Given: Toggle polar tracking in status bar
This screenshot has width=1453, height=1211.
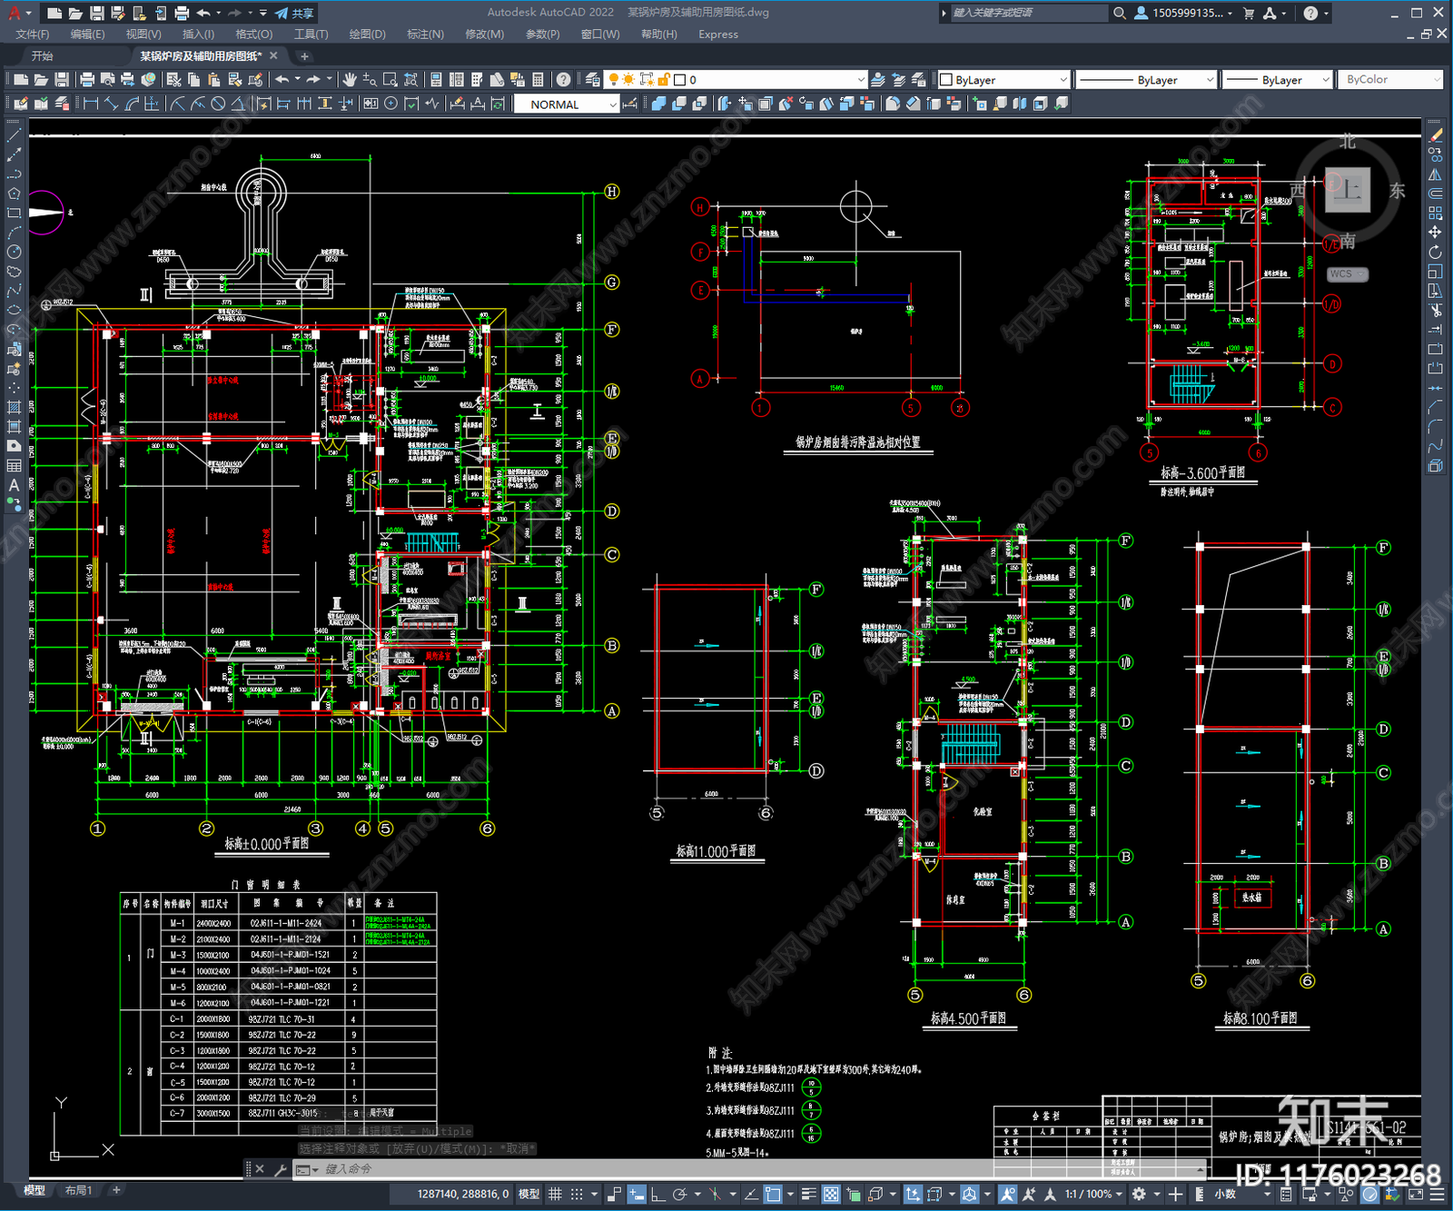Looking at the screenshot, I should click(679, 1194).
